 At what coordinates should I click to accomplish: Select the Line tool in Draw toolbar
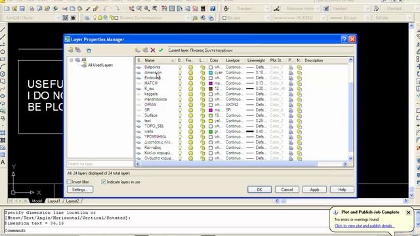click(x=3, y=29)
